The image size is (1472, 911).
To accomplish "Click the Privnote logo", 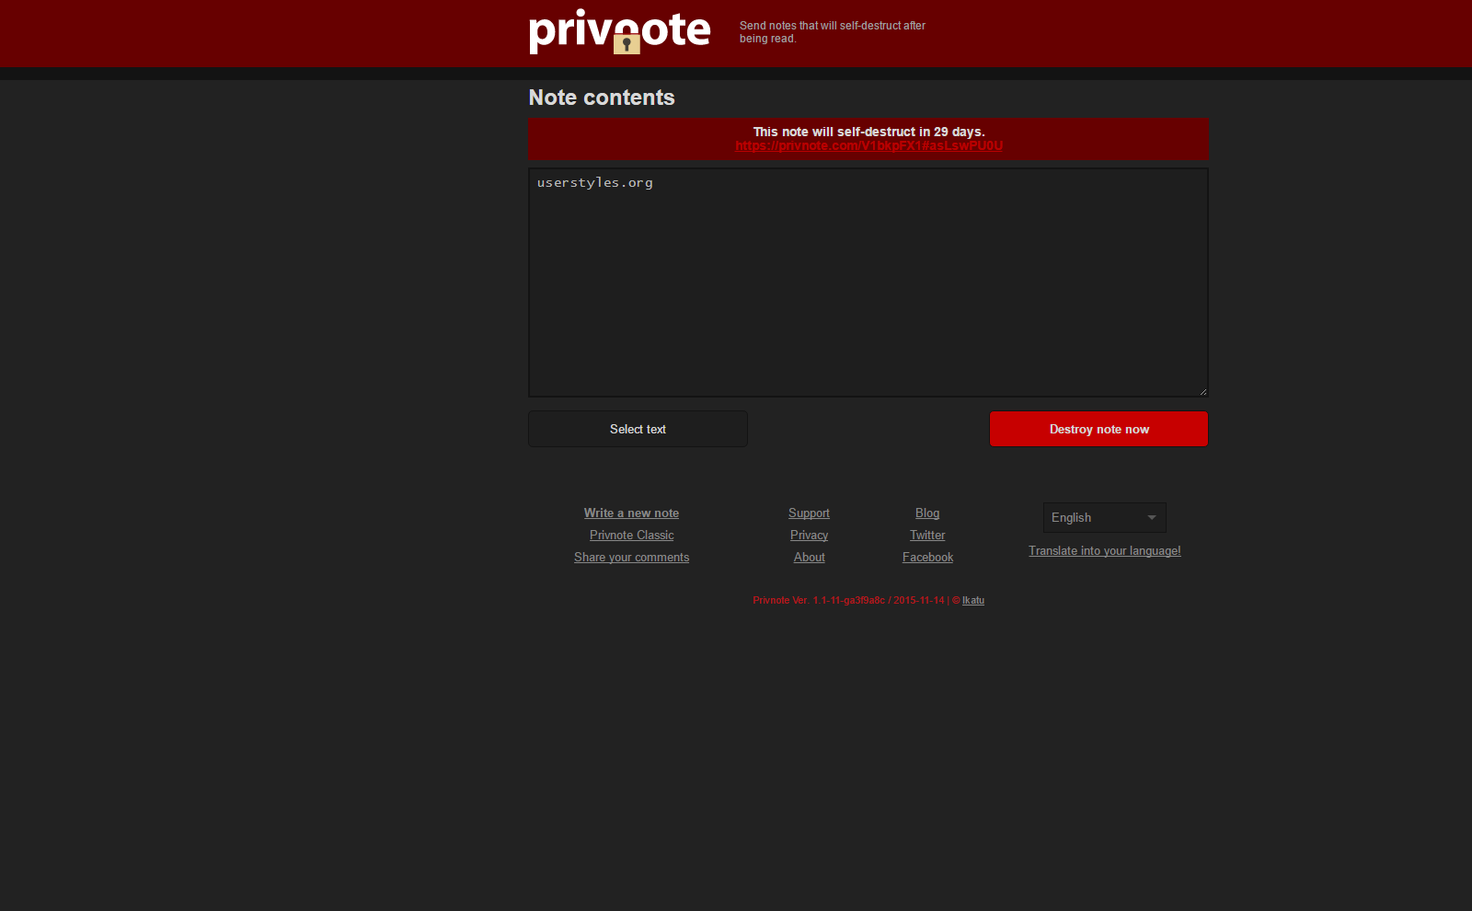I will pos(619,31).
